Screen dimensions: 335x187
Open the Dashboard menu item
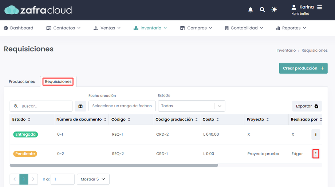[19, 28]
